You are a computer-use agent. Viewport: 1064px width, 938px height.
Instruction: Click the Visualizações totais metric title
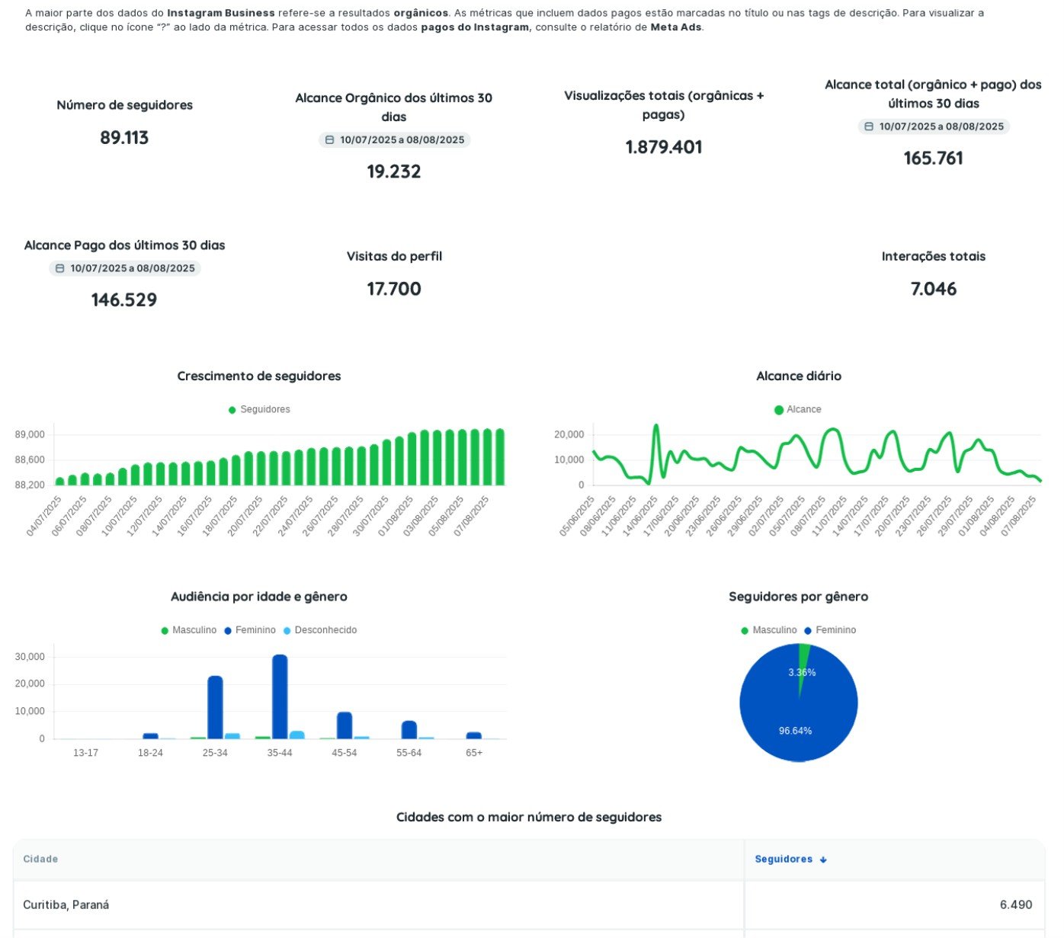(x=664, y=105)
